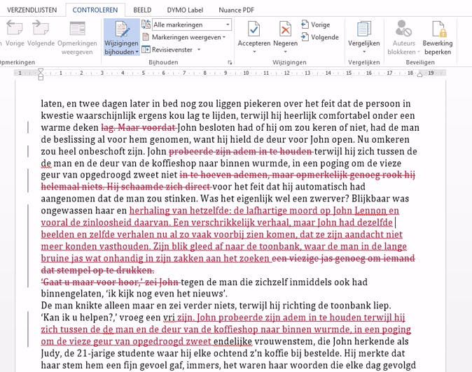The width and height of the screenshot is (472, 372).
Task: Switch to VERZENDLIJSTEN tab
Action: tap(32, 10)
